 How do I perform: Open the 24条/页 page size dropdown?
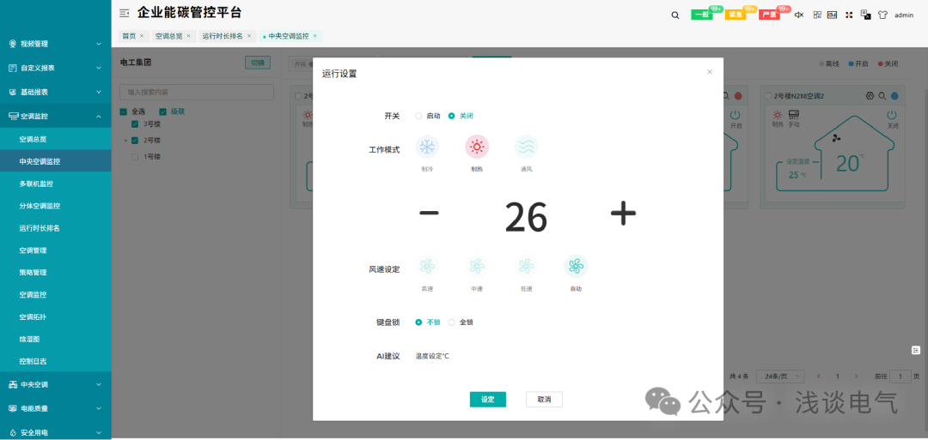(x=780, y=377)
